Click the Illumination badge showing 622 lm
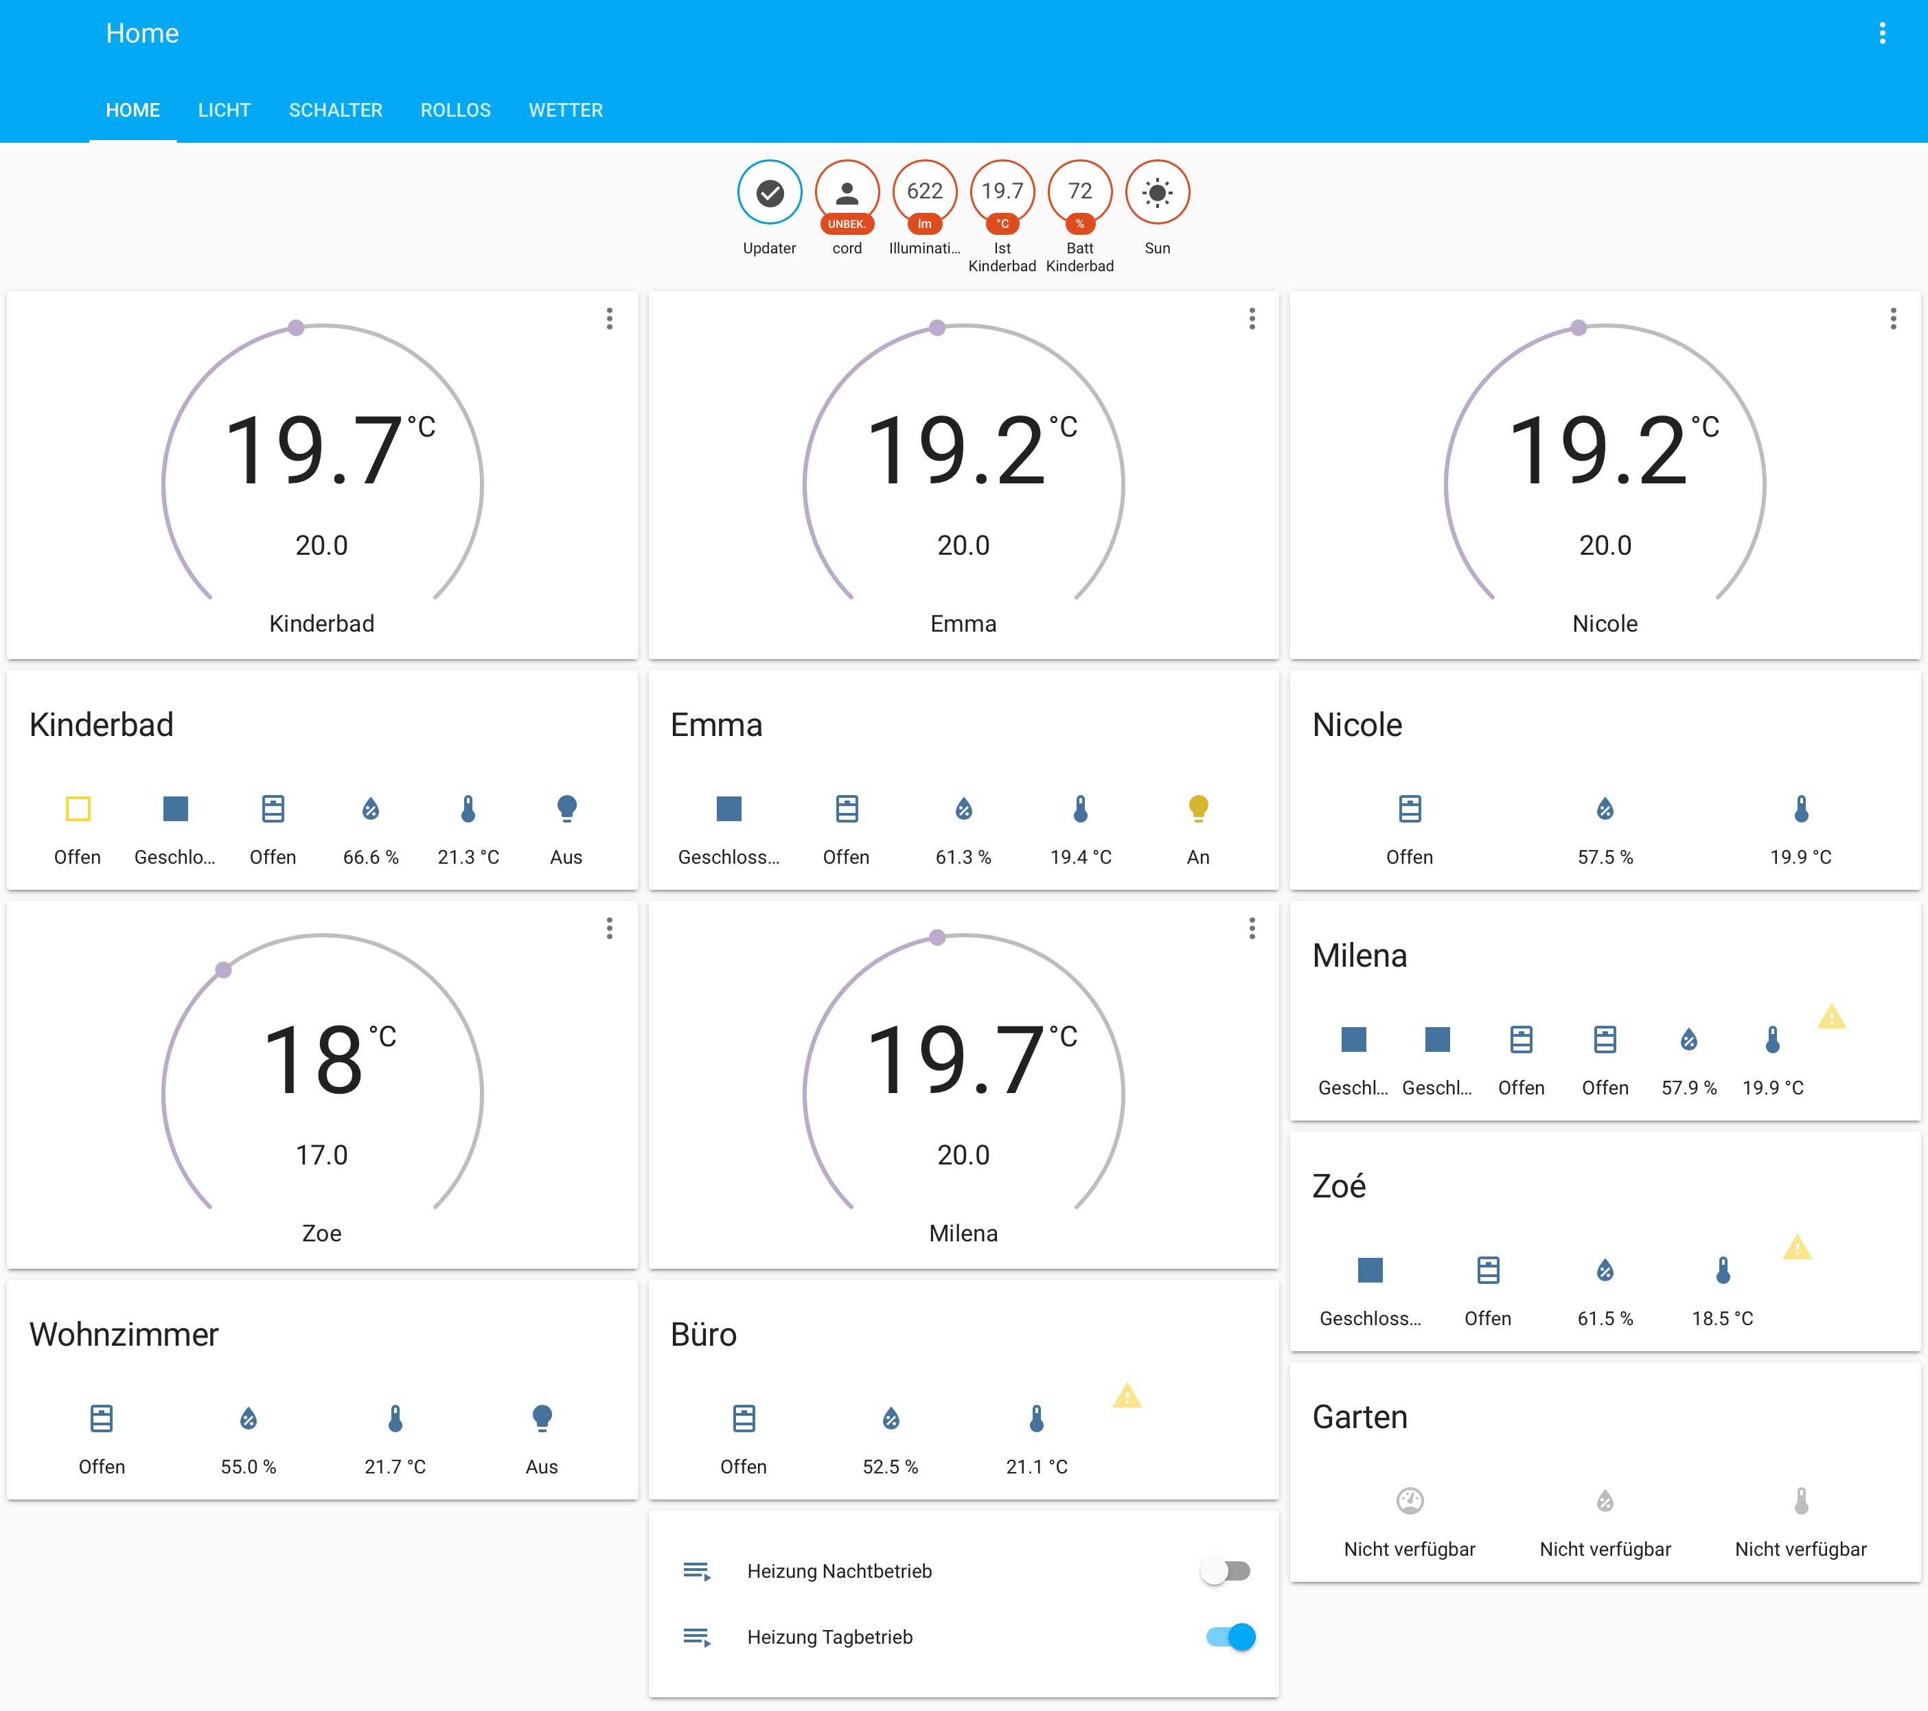This screenshot has width=1928, height=1711. (x=923, y=192)
